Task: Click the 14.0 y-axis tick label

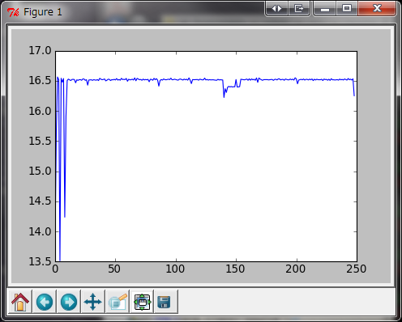Action: coord(40,231)
